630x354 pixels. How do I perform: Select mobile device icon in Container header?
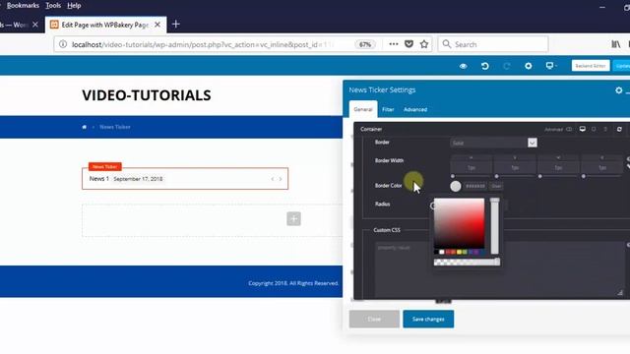[x=605, y=129]
